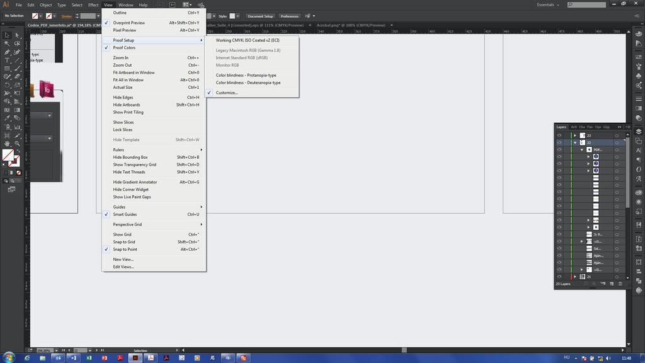Open the Guides submenu

click(x=154, y=207)
